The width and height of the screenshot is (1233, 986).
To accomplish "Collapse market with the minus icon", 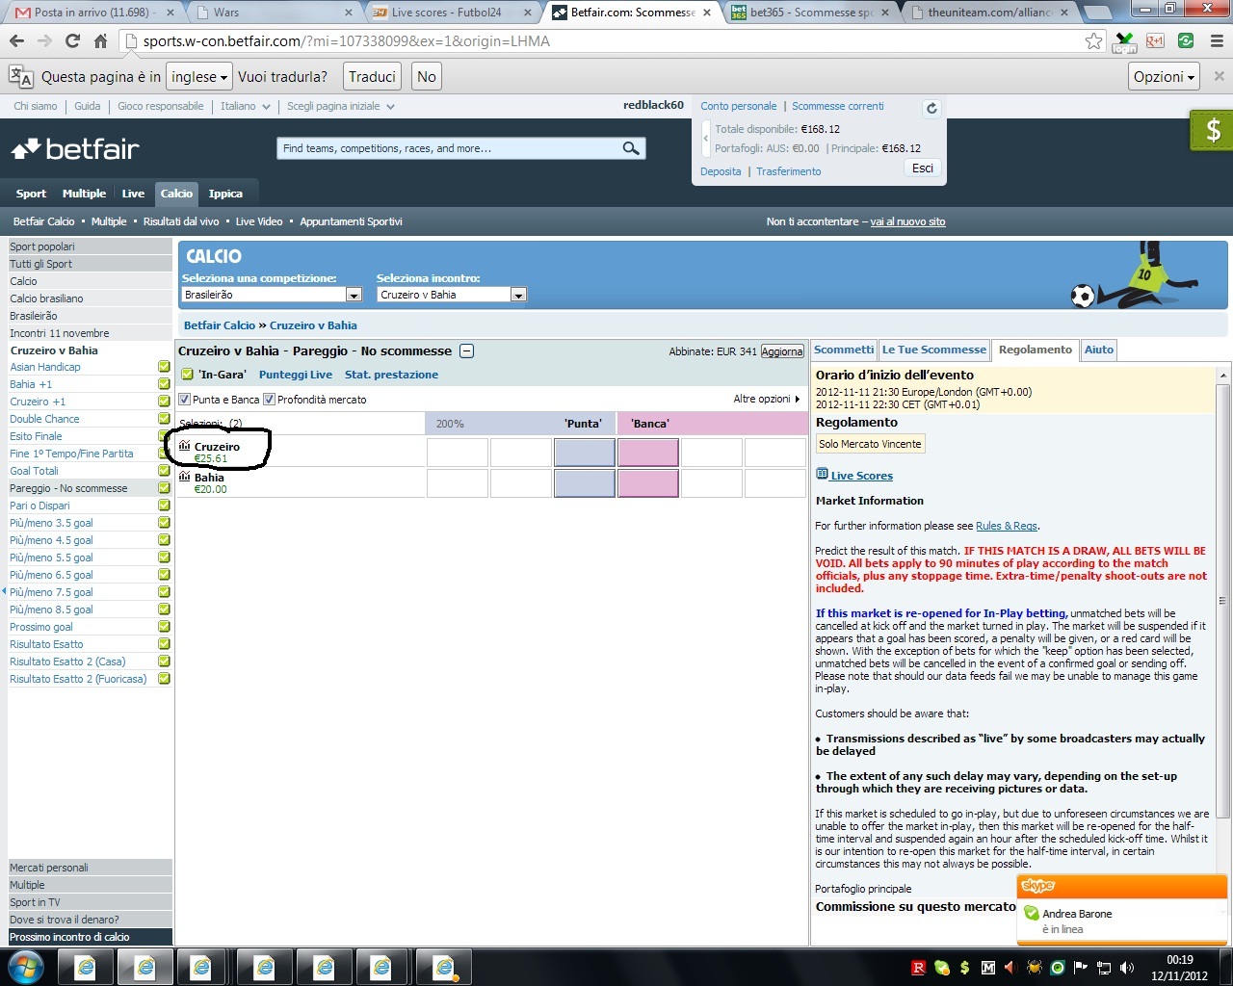I will tap(466, 351).
